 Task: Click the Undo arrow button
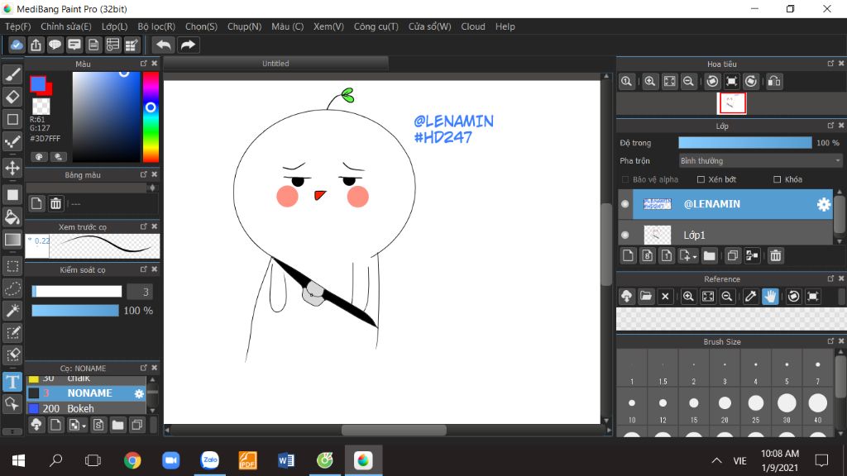click(164, 45)
